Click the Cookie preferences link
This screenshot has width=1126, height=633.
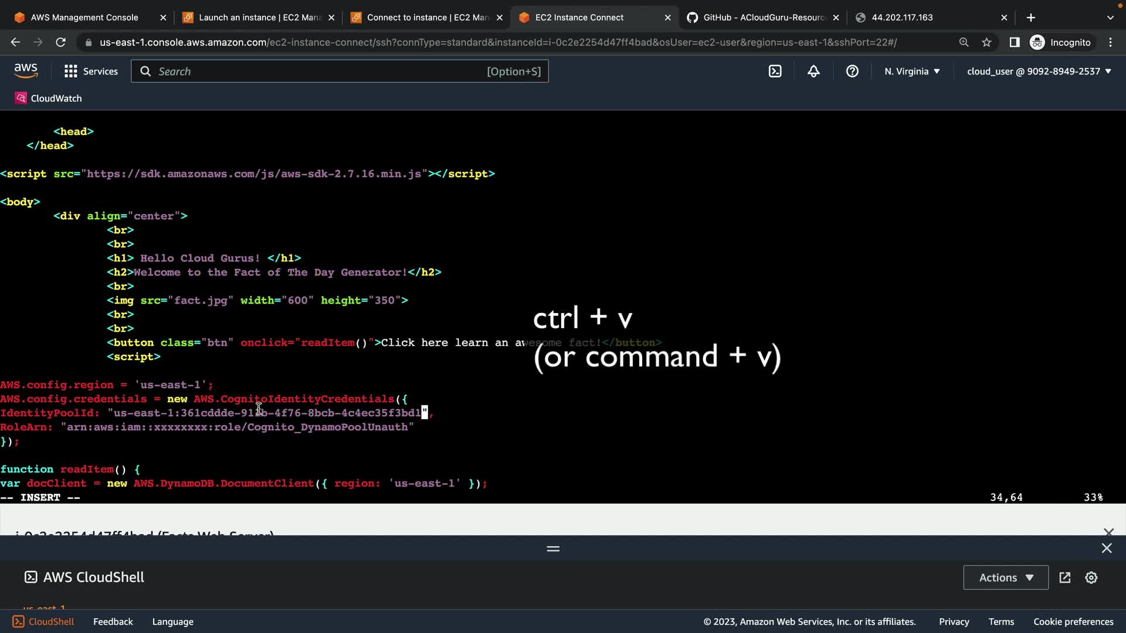tap(1073, 621)
